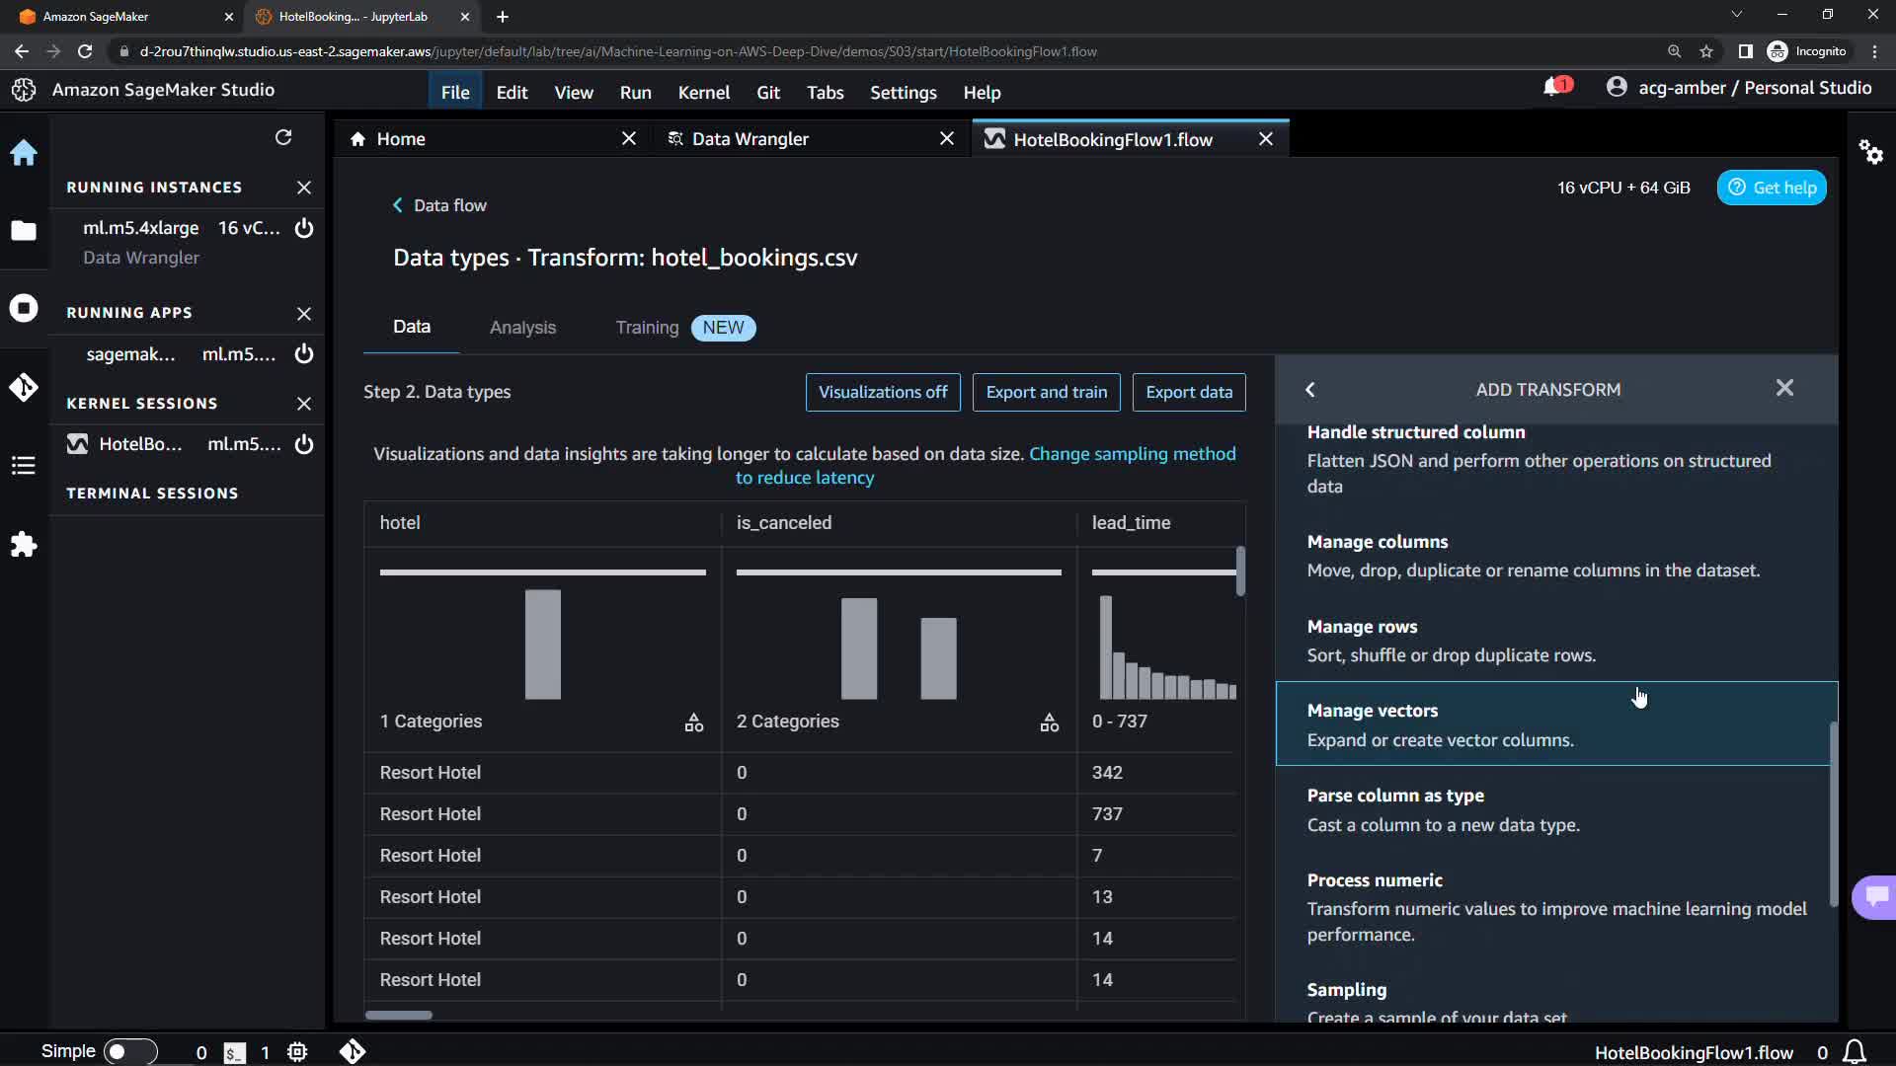1896x1066 pixels.
Task: Click Export and train button
Action: pos(1046,392)
